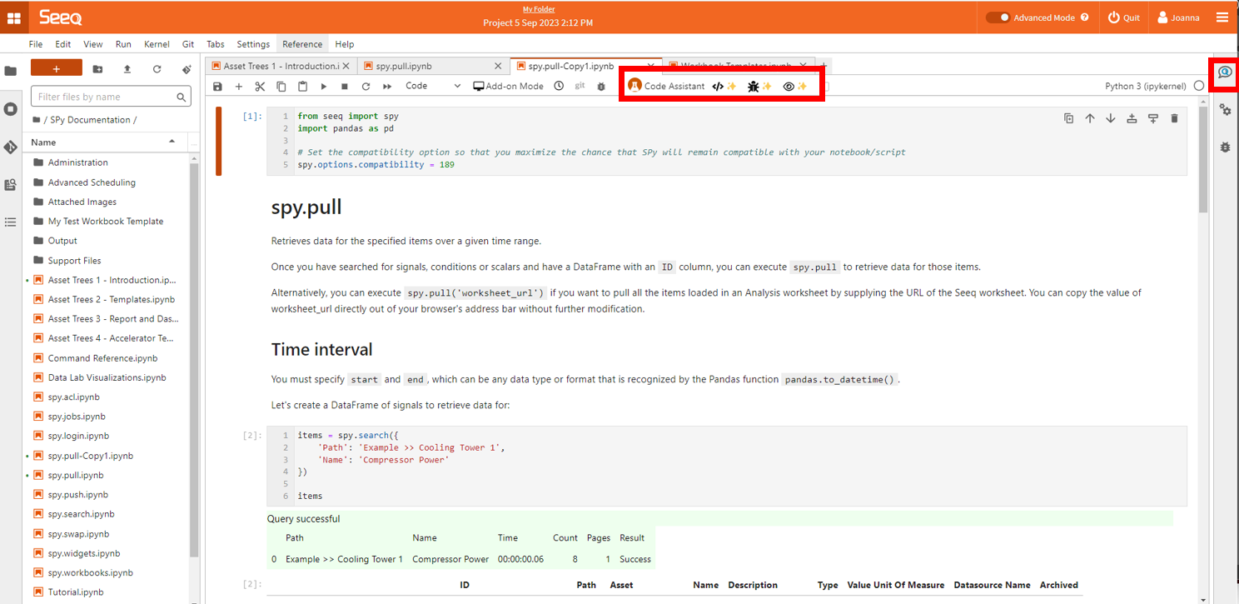Click the AI explain eye sparkle icon
The height and width of the screenshot is (604, 1239).
coord(795,86)
